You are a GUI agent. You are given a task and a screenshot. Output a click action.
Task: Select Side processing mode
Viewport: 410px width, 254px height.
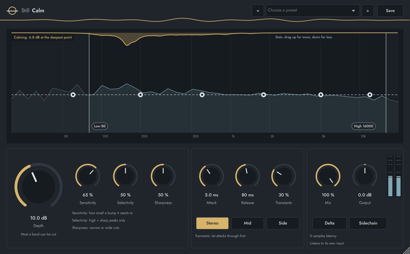283,223
